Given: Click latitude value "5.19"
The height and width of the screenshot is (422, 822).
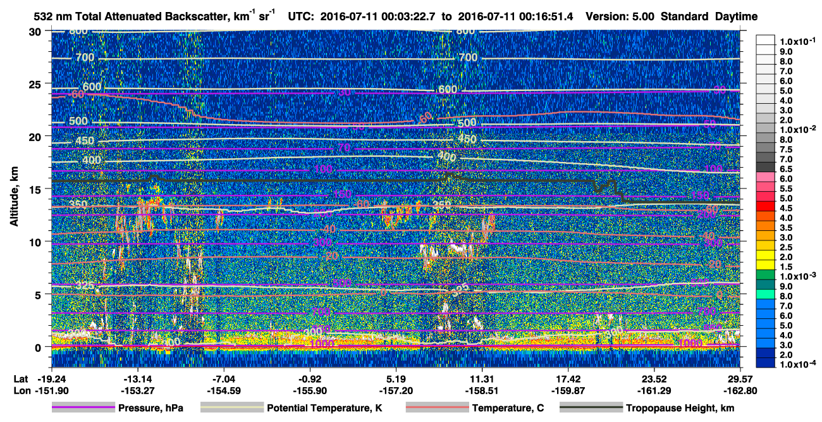Looking at the screenshot, I should [x=396, y=378].
